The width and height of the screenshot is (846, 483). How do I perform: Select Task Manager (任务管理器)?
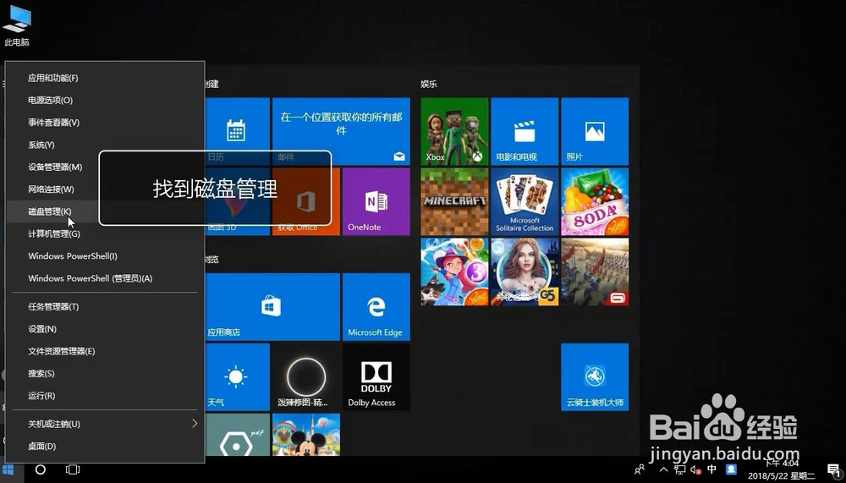point(105,306)
